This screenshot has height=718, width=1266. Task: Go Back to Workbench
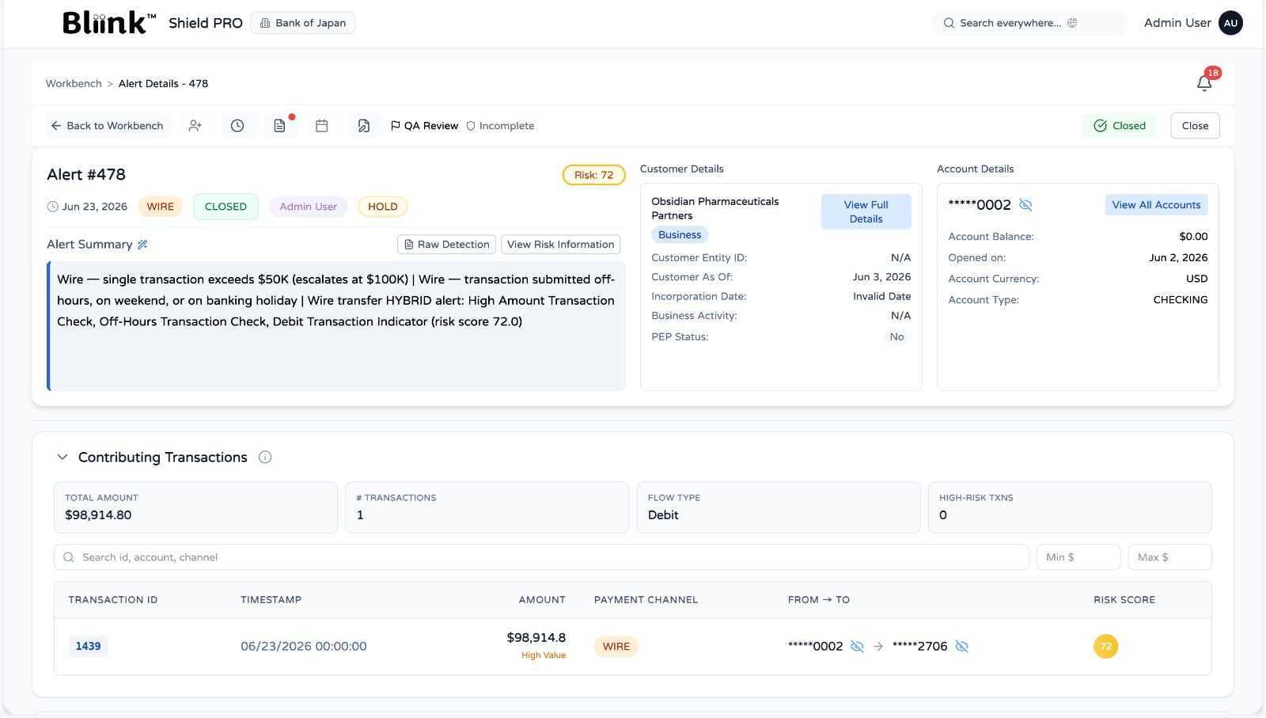(107, 126)
